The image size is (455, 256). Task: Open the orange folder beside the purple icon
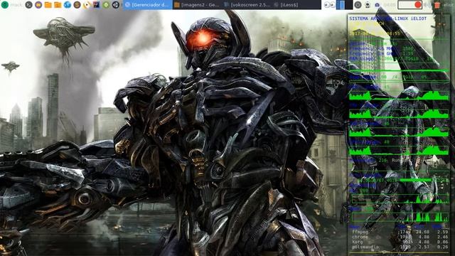pos(48,5)
